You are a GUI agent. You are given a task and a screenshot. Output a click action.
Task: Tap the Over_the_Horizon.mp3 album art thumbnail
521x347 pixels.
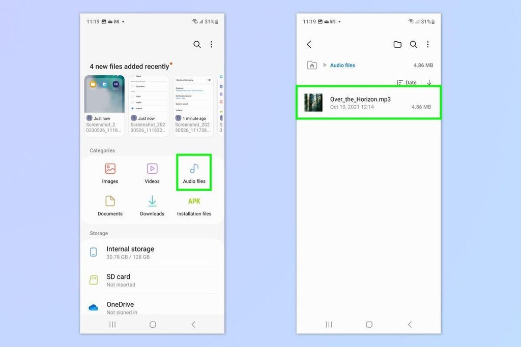[313, 103]
